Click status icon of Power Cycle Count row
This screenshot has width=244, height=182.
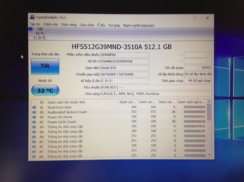[34, 122]
